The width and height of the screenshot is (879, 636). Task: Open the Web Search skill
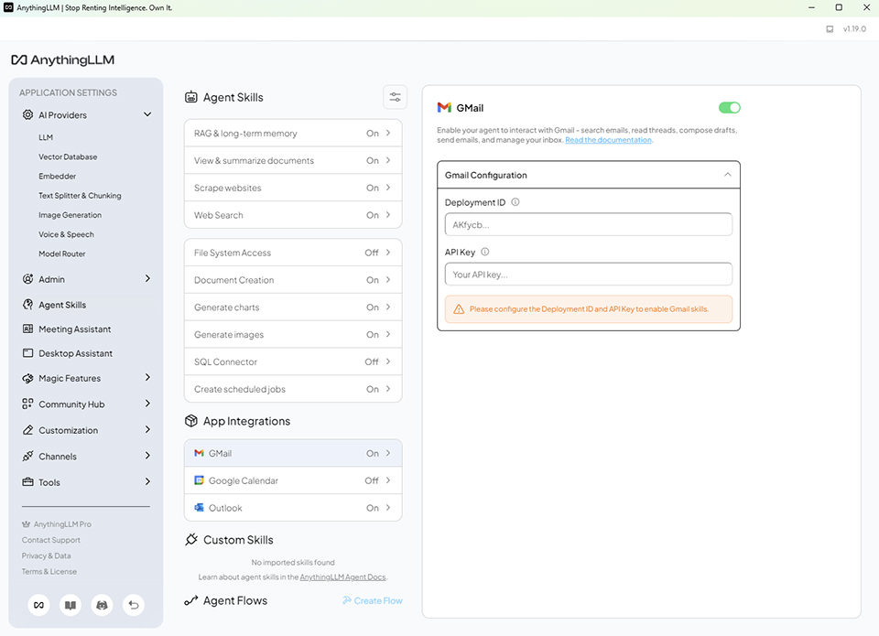tap(293, 215)
